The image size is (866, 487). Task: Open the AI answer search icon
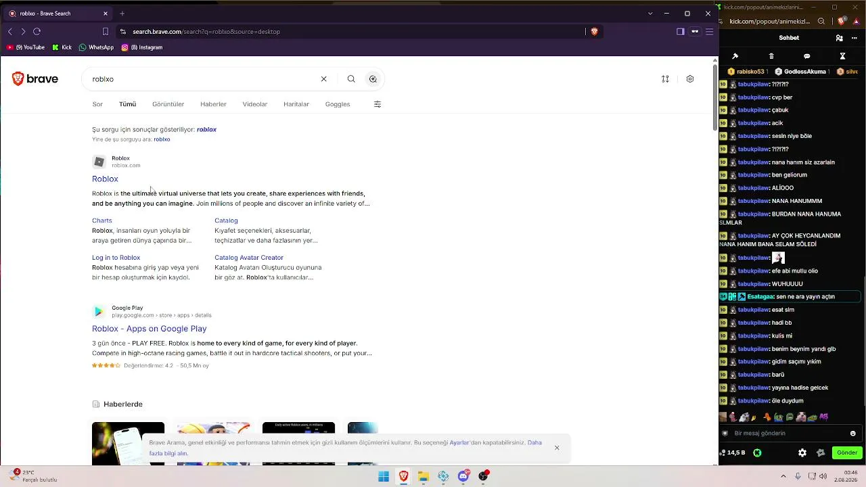click(373, 79)
